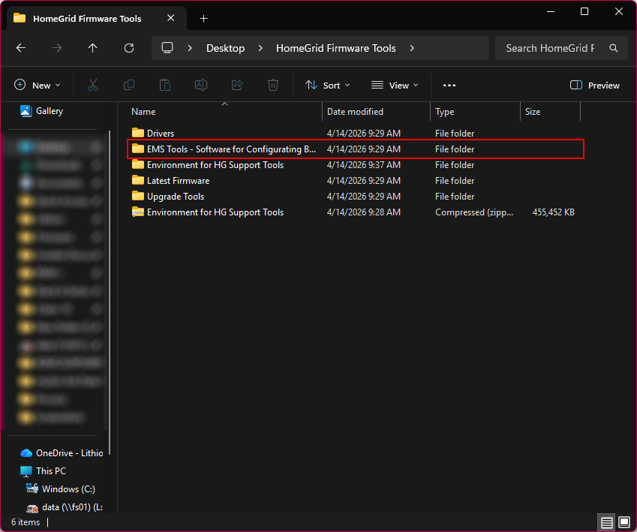Click the Compressed (zipp... type cell

click(474, 212)
